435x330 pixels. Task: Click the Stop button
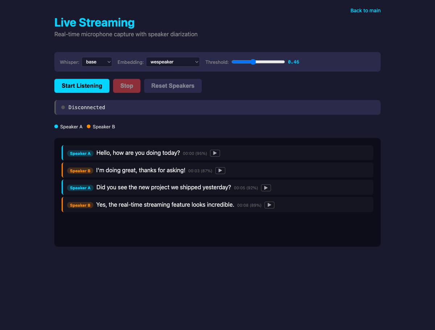[x=127, y=86]
